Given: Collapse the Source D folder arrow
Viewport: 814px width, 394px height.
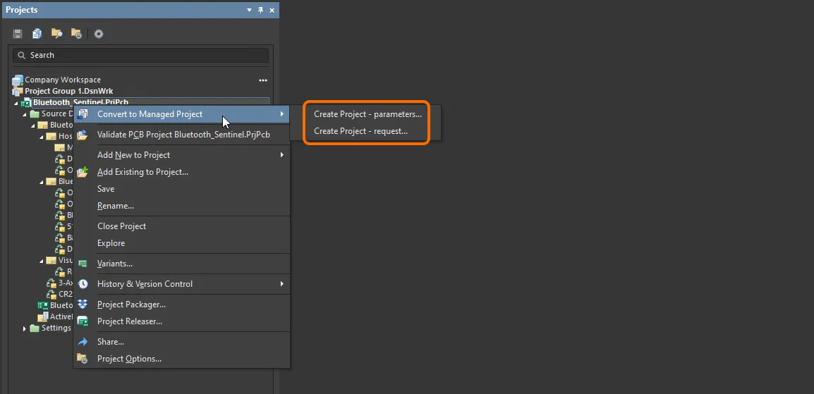Looking at the screenshot, I should 25,114.
